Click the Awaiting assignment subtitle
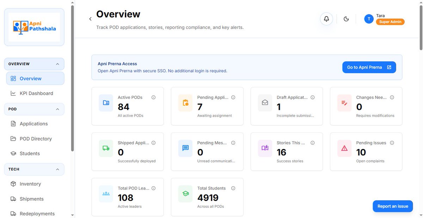Screen dimensions: 423x218 pyautogui.click(x=214, y=116)
